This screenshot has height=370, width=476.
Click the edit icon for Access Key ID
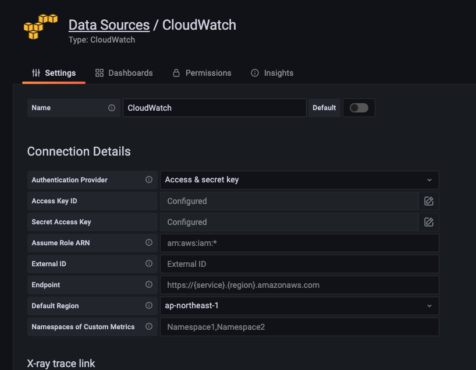coord(429,201)
